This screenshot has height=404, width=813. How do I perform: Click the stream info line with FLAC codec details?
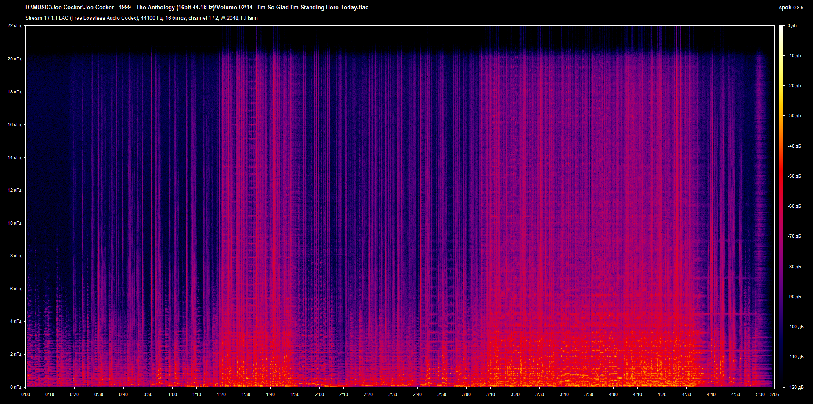(141, 18)
